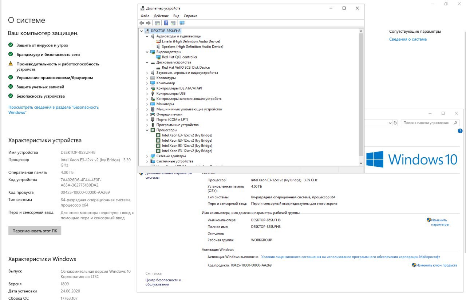Screen dimensions: 466x300
Task: Click green check beside Защита от вирусов и угроз
Action: [11, 45]
